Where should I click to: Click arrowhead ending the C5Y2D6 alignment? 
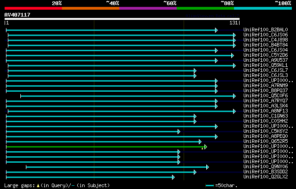point(233,55)
